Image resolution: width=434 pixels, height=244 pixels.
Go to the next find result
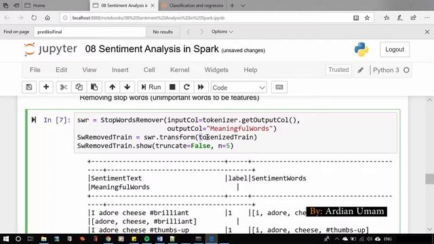tap(202, 32)
